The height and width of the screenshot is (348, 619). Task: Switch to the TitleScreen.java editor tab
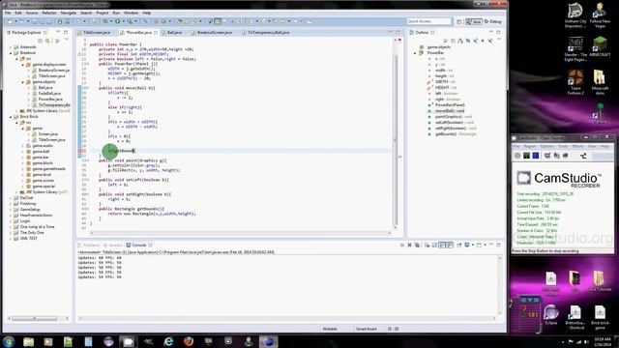coord(97,32)
